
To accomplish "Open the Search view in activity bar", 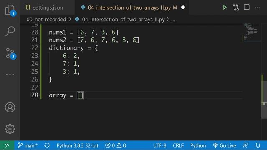I will (10, 31).
